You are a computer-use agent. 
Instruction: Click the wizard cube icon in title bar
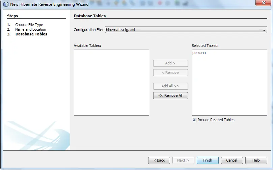click(x=6, y=4)
